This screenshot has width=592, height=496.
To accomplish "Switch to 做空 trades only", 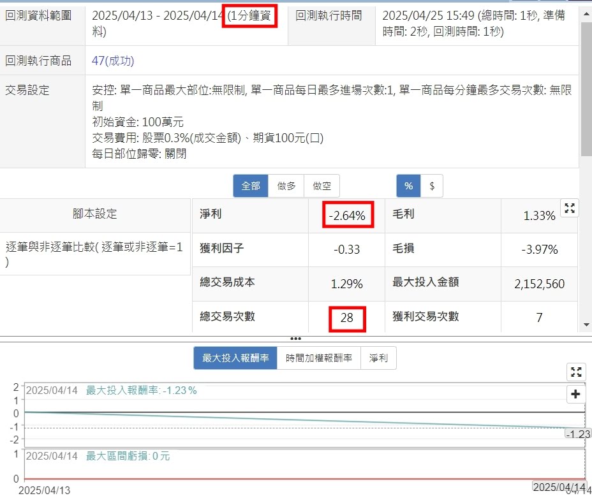I will tap(322, 186).
